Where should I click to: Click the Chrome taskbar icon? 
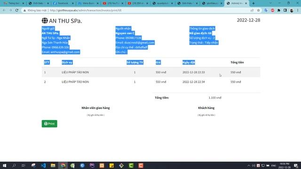pos(63,165)
